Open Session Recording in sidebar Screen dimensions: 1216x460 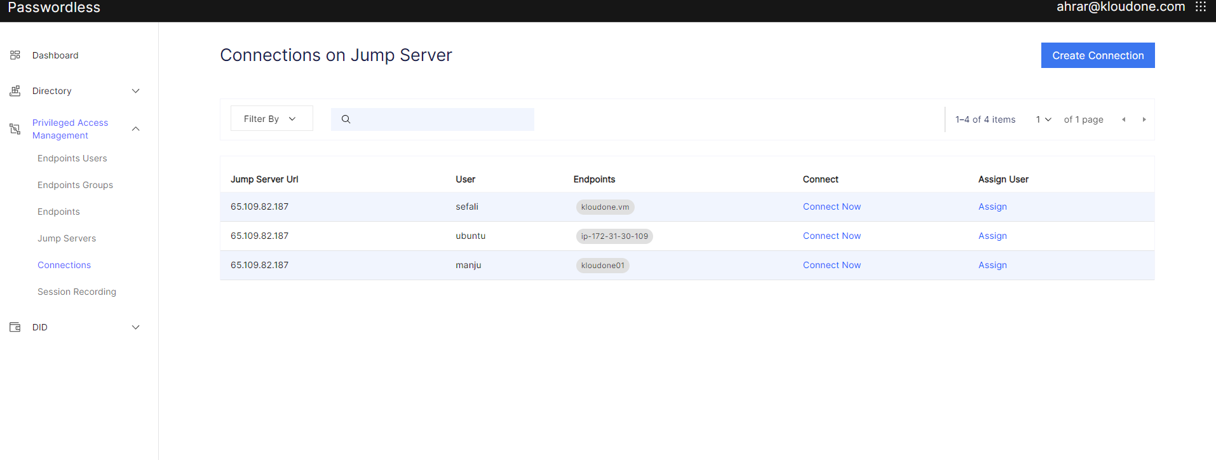(77, 292)
